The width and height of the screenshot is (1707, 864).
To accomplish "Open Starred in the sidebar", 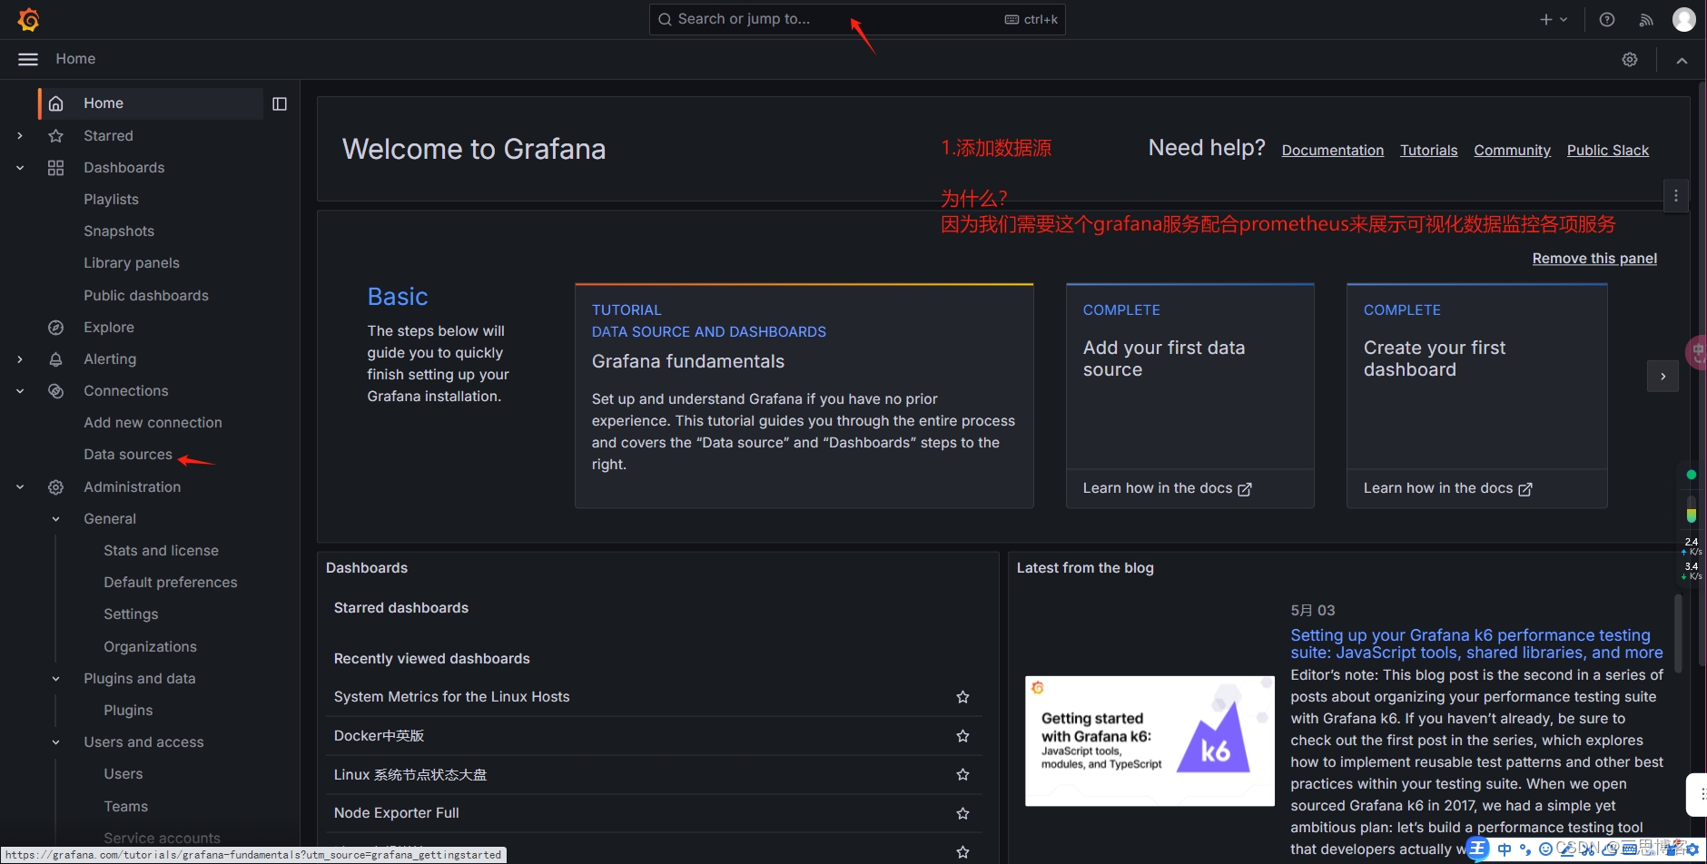I will [108, 136].
